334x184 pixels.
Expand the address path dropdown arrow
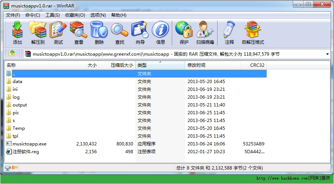[x=327, y=54]
